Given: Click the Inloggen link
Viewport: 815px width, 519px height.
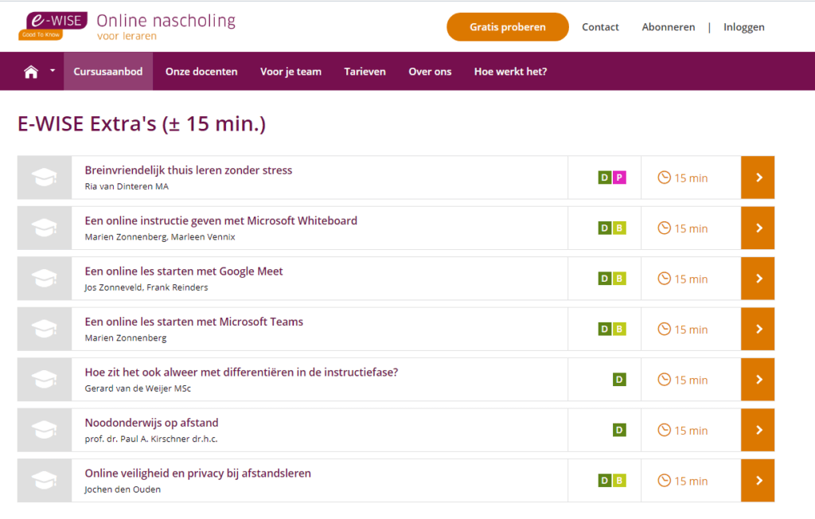Looking at the screenshot, I should coord(743,27).
